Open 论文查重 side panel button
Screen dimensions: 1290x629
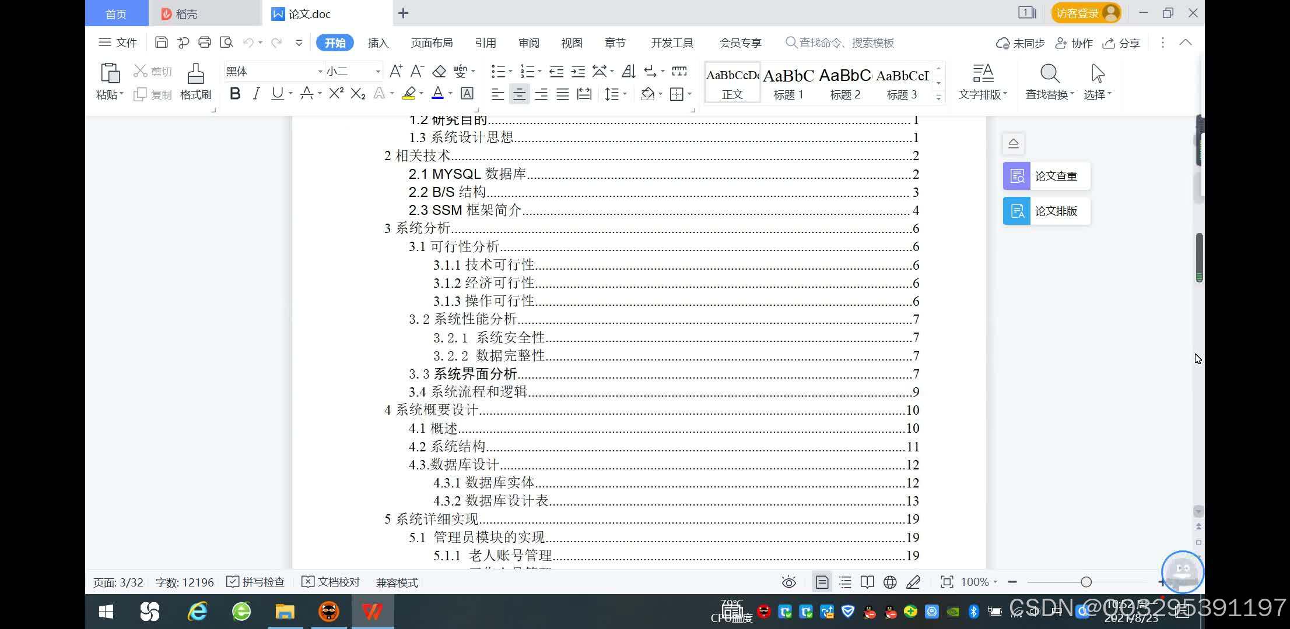1046,176
